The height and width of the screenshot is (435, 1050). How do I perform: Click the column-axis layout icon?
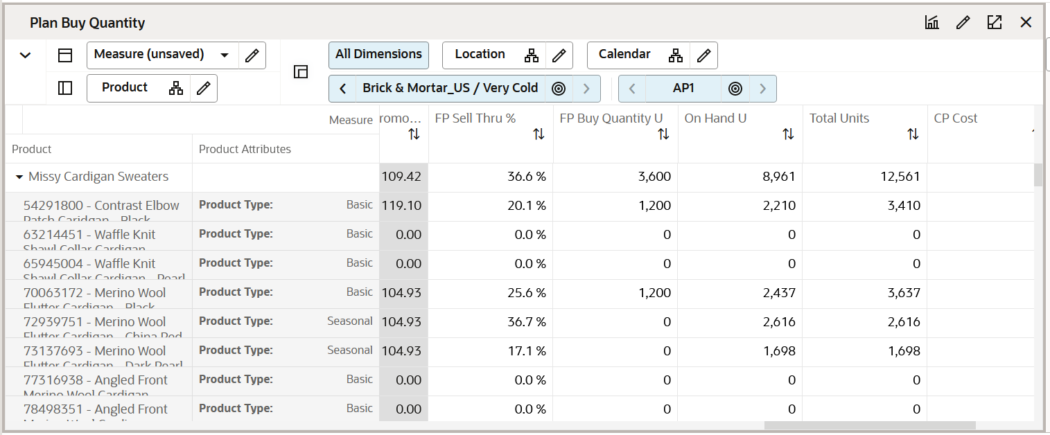(301, 71)
